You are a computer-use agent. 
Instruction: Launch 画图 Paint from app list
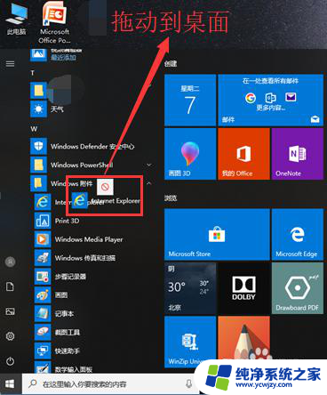pos(51,295)
